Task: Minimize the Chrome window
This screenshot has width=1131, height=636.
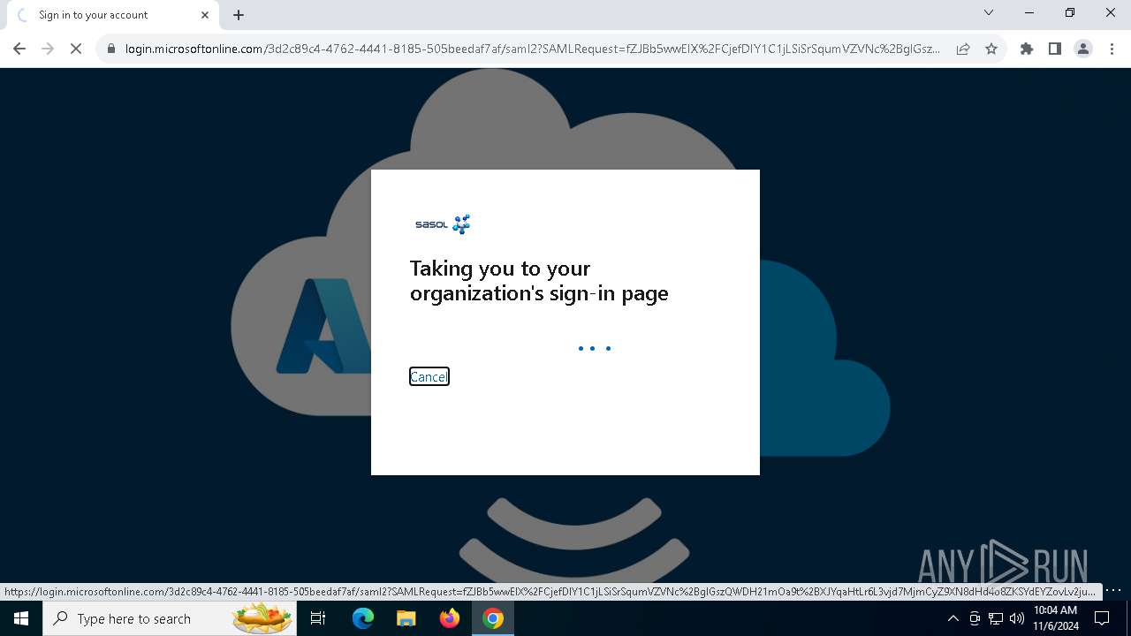Action: point(1029,12)
